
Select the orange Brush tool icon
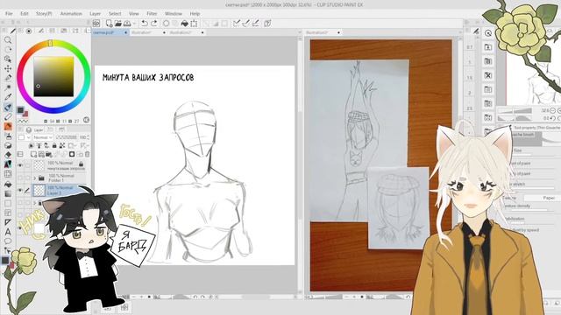pyautogui.click(x=8, y=126)
